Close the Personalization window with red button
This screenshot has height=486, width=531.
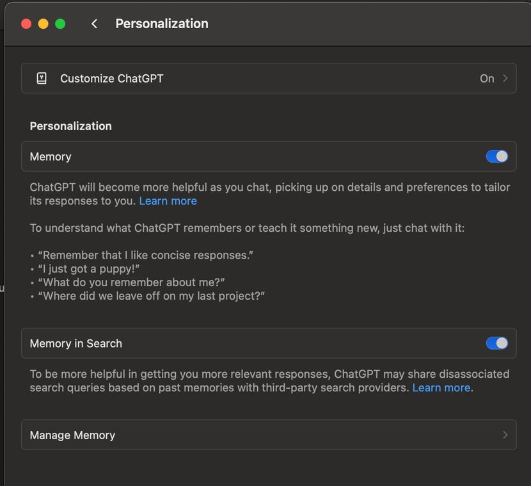tap(26, 24)
